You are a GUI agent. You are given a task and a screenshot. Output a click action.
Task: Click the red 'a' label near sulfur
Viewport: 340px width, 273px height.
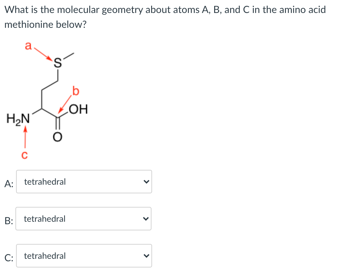pyautogui.click(x=28, y=46)
